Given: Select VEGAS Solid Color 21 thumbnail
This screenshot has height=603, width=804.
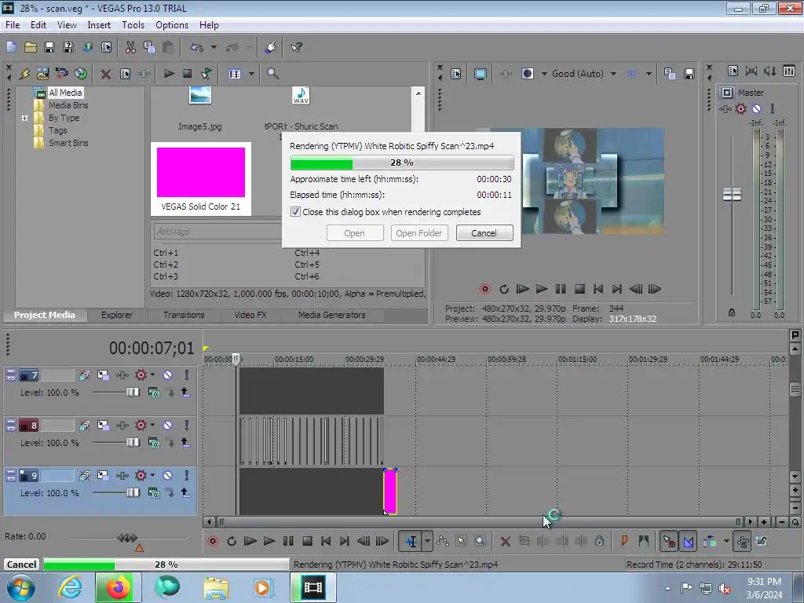Looking at the screenshot, I should click(x=200, y=178).
